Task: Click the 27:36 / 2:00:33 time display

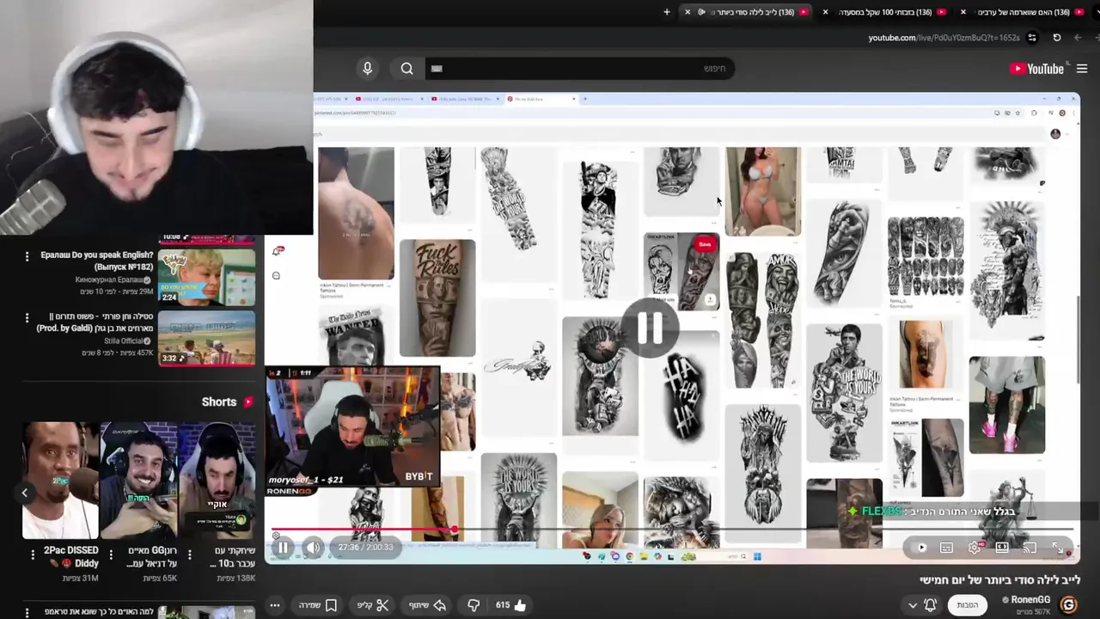Action: [365, 547]
